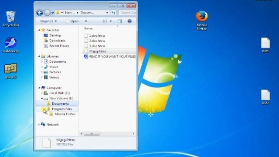This screenshot has height=157, width=279.
Task: Expand the Network node
Action: coord(39,124)
